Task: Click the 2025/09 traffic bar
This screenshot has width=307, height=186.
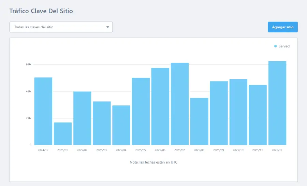Action: pos(219,113)
